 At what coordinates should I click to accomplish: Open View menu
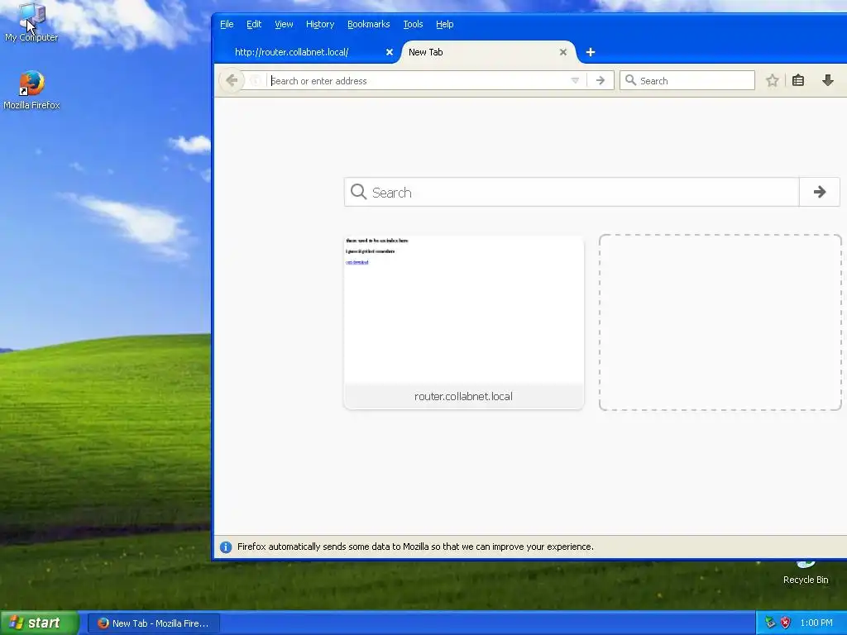[284, 24]
